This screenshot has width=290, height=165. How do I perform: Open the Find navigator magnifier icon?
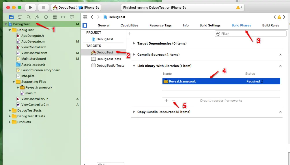click(29, 17)
